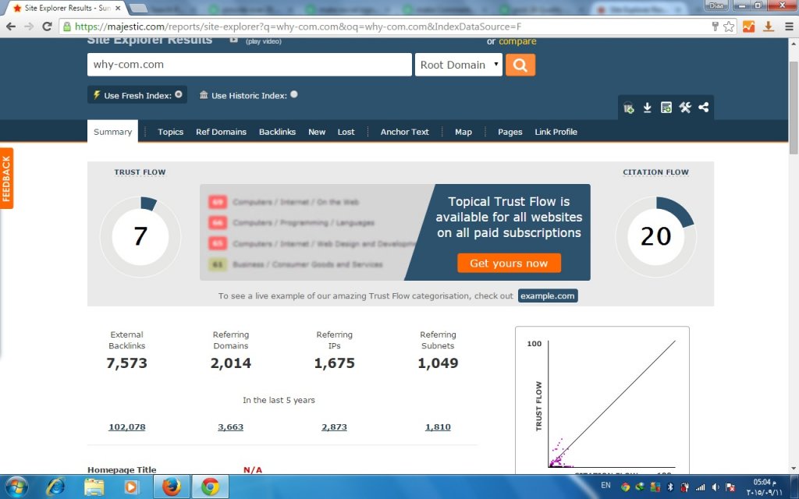Click the download data icon in page toolbar
This screenshot has width=799, height=499.
(x=647, y=108)
